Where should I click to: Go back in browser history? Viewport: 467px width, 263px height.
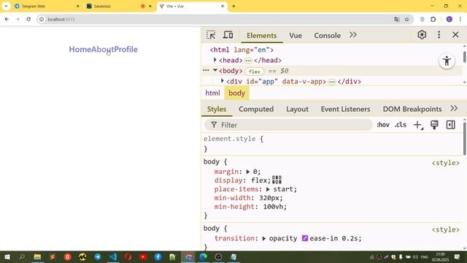click(x=7, y=19)
